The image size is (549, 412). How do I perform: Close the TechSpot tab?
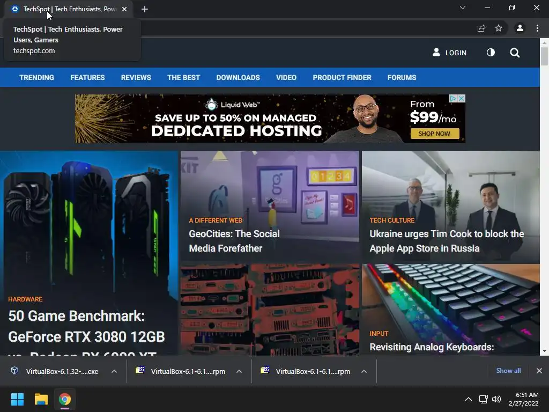tap(124, 9)
